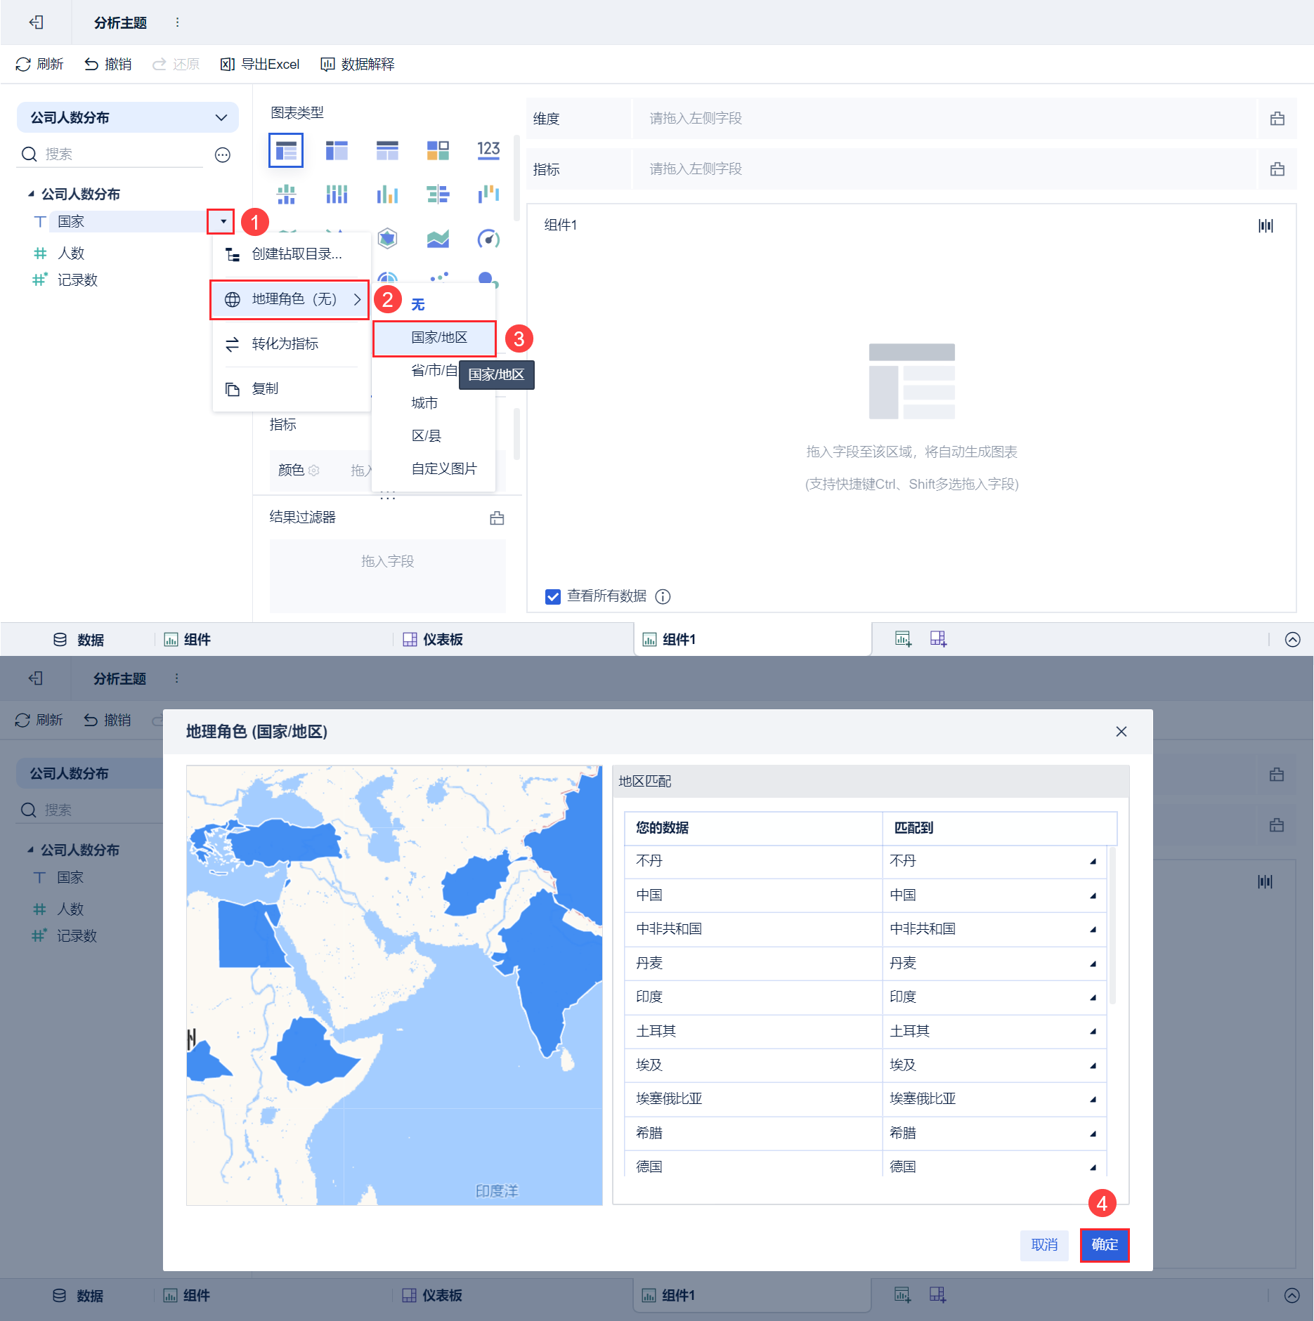Viewport: 1314px width, 1321px height.
Task: Select the gauge chart type icon
Action: 488,239
